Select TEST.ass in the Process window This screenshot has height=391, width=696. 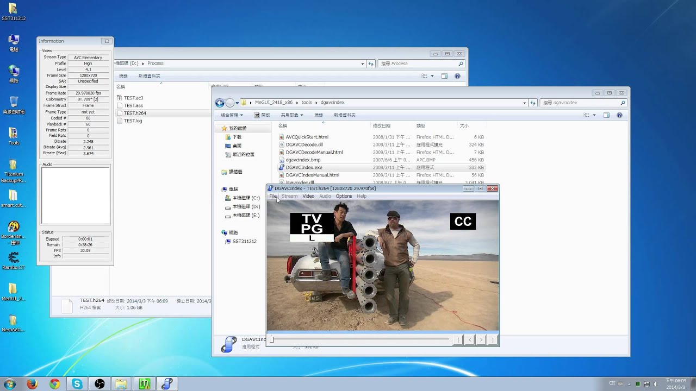pos(133,105)
